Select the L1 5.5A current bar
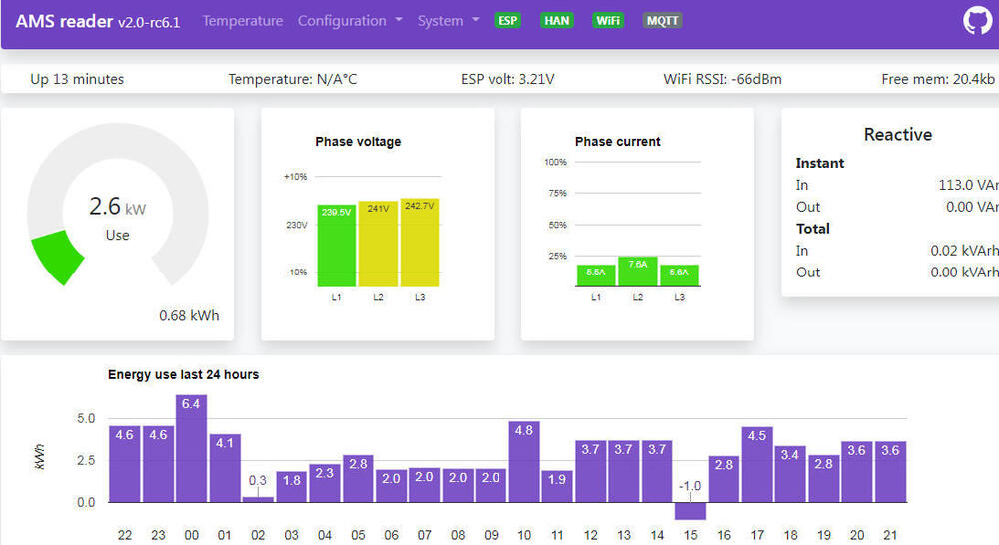The image size is (999, 545). tap(596, 276)
